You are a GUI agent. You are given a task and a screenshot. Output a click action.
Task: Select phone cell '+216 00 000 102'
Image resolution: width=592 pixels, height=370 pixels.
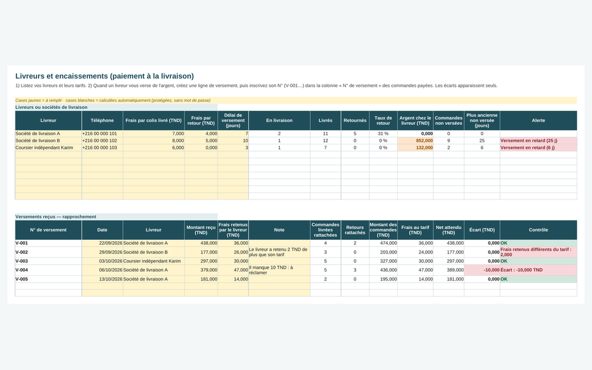[102, 140]
